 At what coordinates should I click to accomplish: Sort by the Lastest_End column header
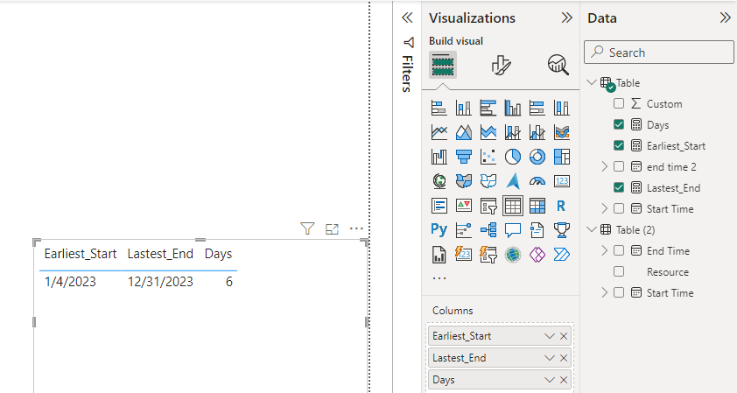coord(160,254)
